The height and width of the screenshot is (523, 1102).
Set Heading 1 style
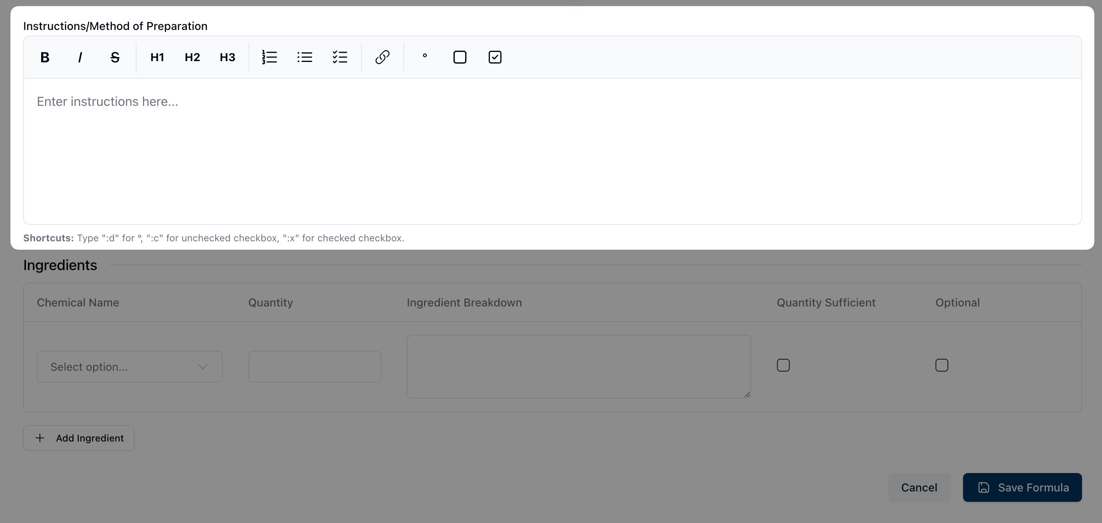(x=157, y=58)
